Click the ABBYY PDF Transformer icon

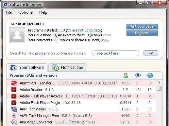pyautogui.click(x=14, y=83)
